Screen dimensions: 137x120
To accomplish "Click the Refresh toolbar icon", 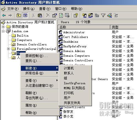I will click(61, 15).
